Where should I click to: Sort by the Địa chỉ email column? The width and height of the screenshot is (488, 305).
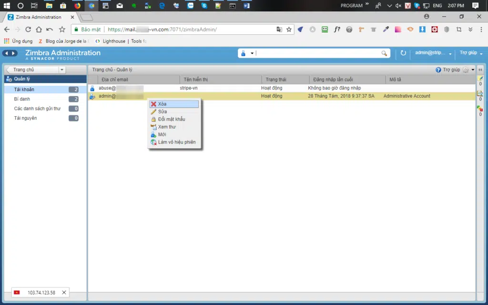[115, 80]
